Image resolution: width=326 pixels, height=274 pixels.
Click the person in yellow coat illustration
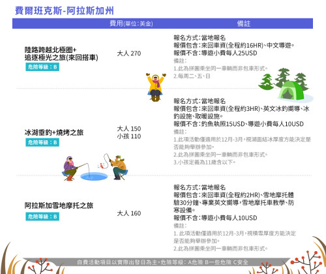tap(156, 87)
